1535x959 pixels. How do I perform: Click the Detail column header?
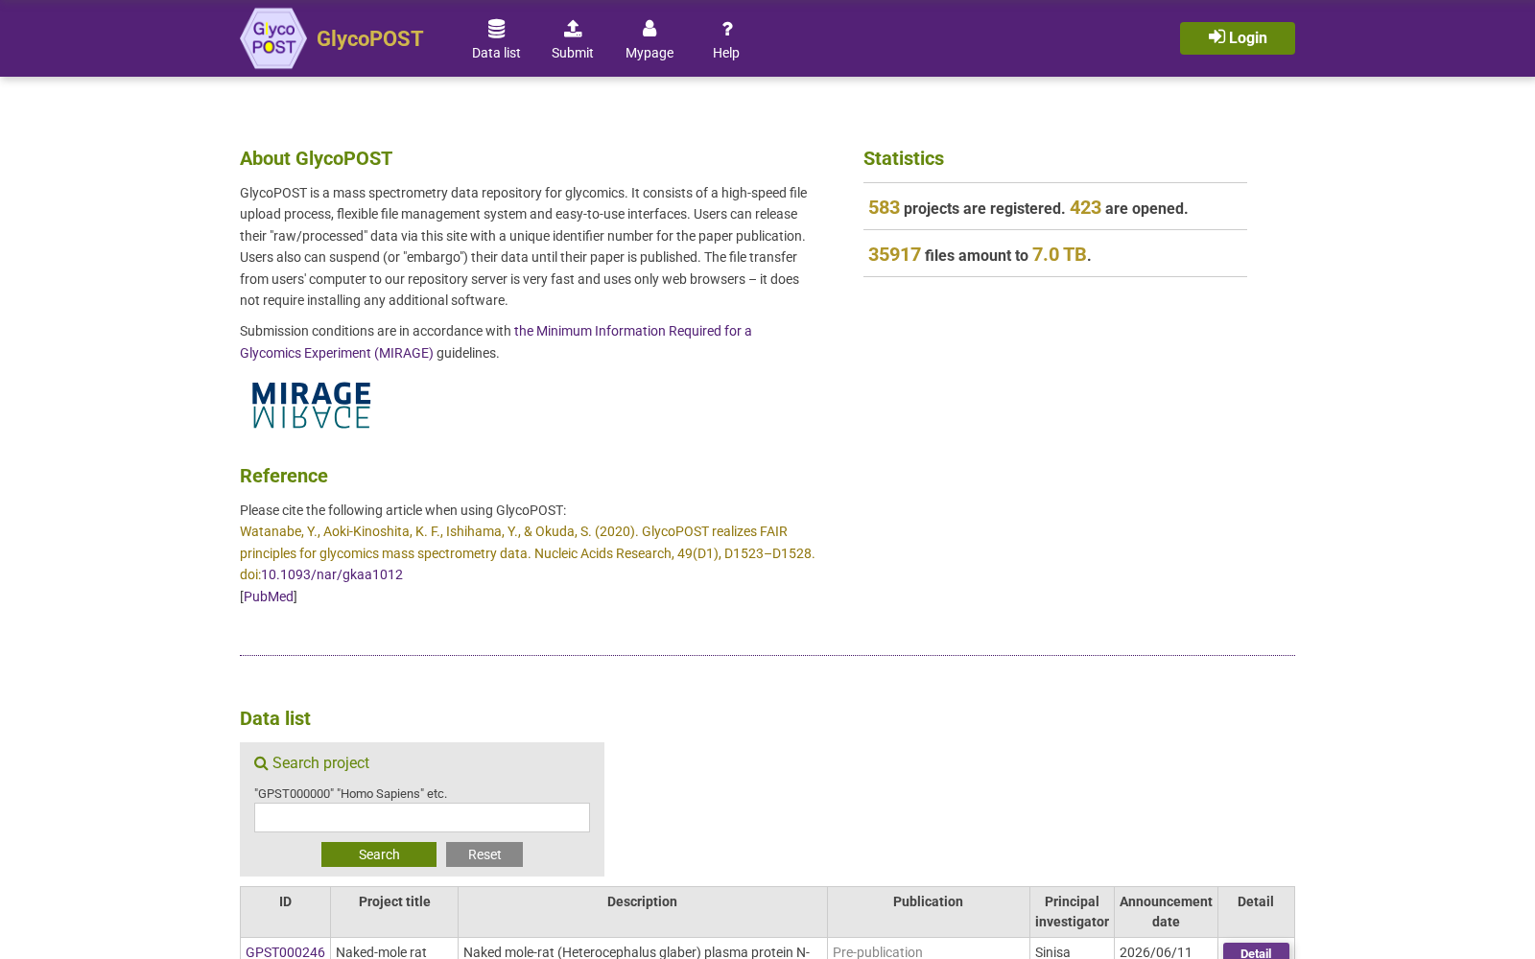click(x=1256, y=912)
